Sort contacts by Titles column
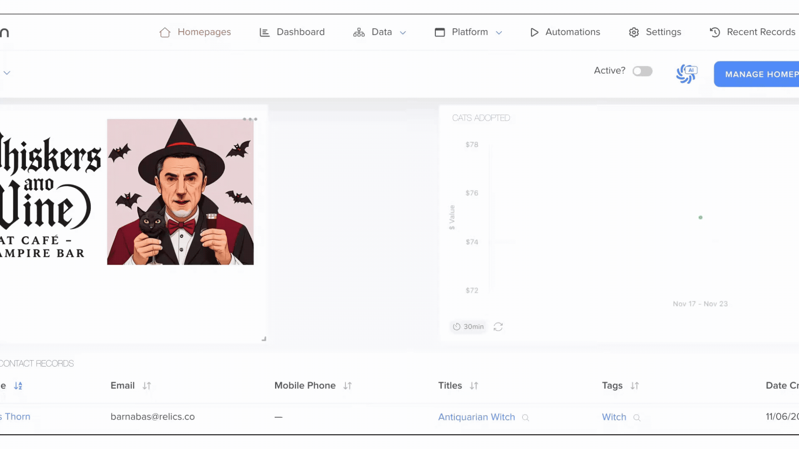Viewport: 799px width, 449px height. 474,386
